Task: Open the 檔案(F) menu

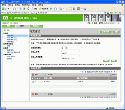Action: pos(4,5)
